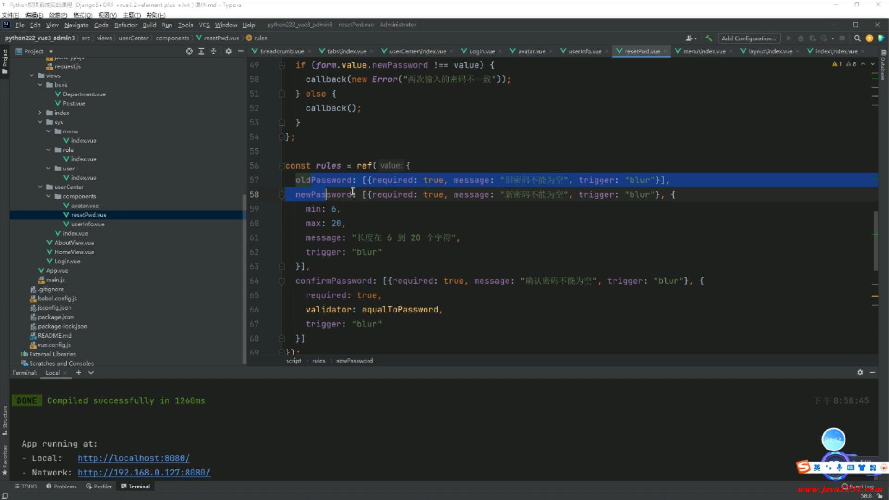Click the Debug bug icon in toolbar
Image resolution: width=889 pixels, height=500 pixels.
(x=801, y=38)
